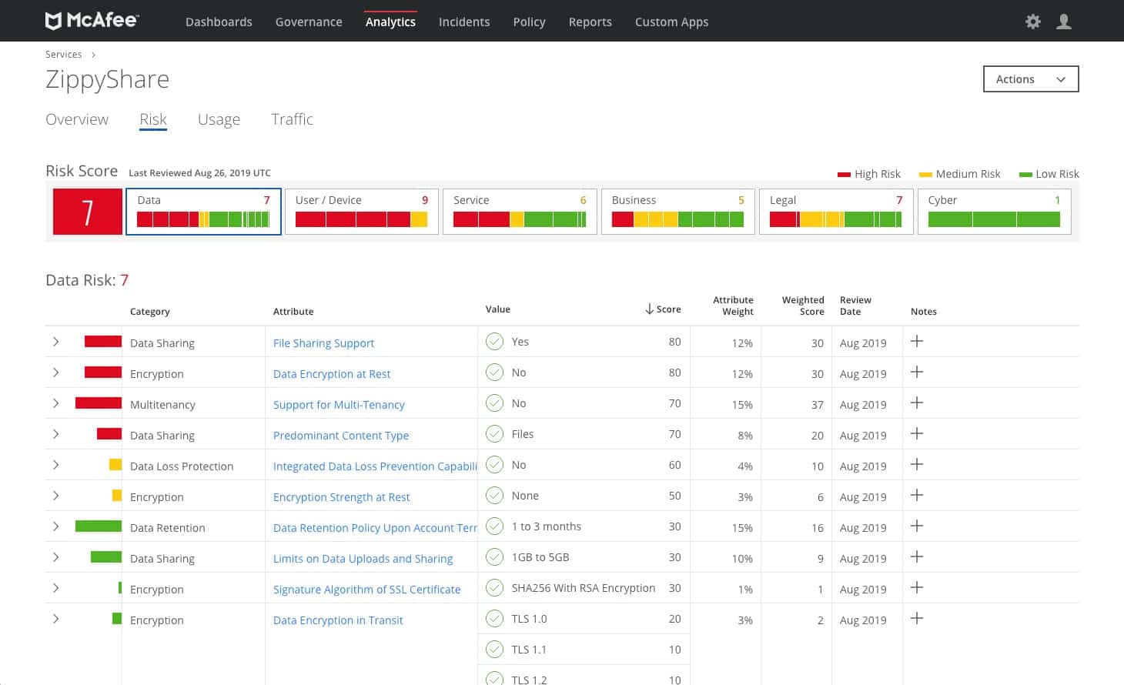This screenshot has height=685, width=1124.
Task: Open the settings gear icon
Action: [x=1033, y=22]
